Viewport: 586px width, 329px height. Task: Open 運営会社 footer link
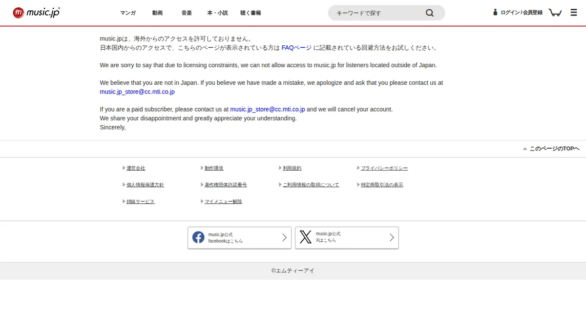click(x=136, y=168)
